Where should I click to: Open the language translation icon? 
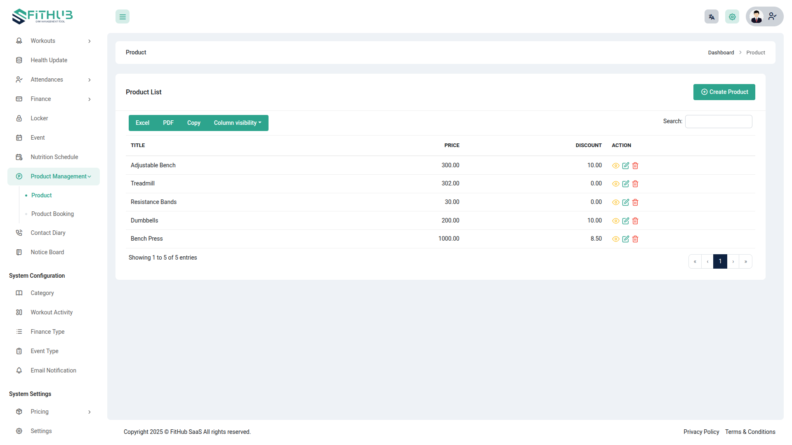click(711, 17)
